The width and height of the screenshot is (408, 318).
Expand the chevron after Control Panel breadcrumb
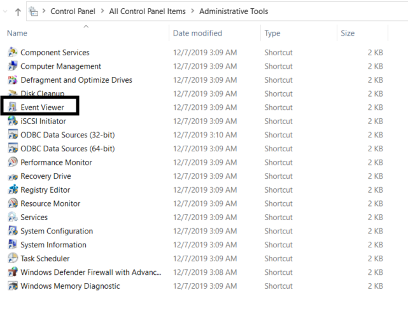click(x=102, y=11)
